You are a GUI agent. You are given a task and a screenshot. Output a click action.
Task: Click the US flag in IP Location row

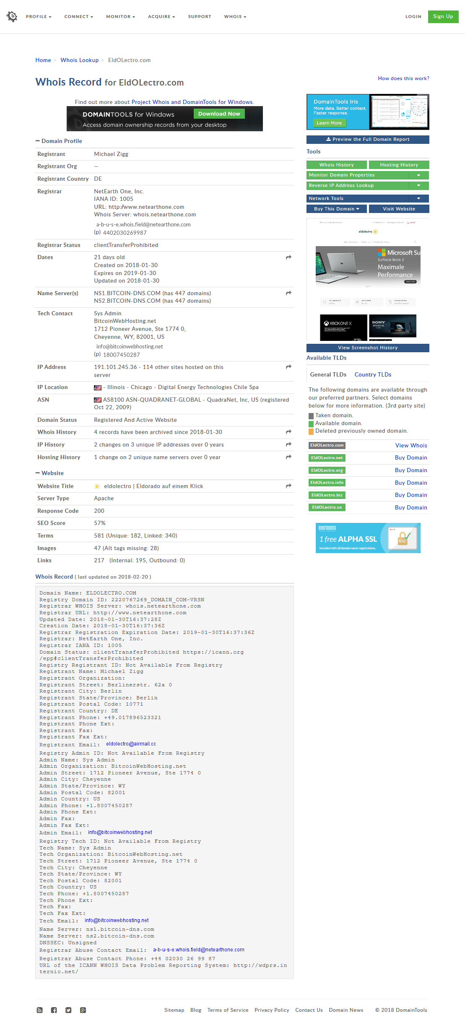click(x=98, y=388)
